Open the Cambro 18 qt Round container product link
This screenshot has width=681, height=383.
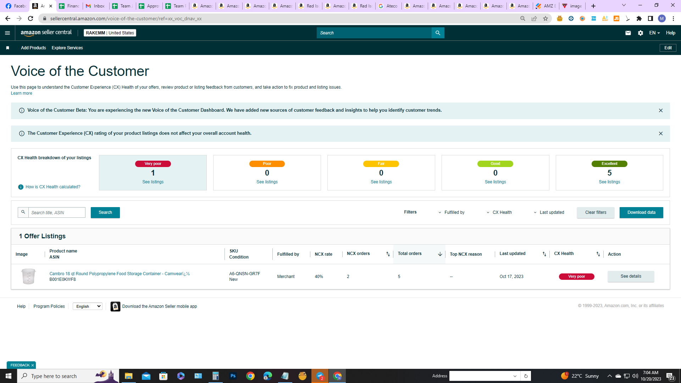pyautogui.click(x=120, y=274)
